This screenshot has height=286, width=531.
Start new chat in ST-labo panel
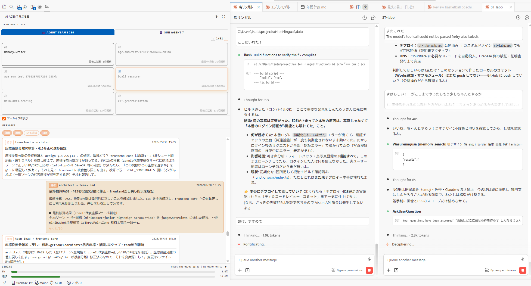[527, 17]
